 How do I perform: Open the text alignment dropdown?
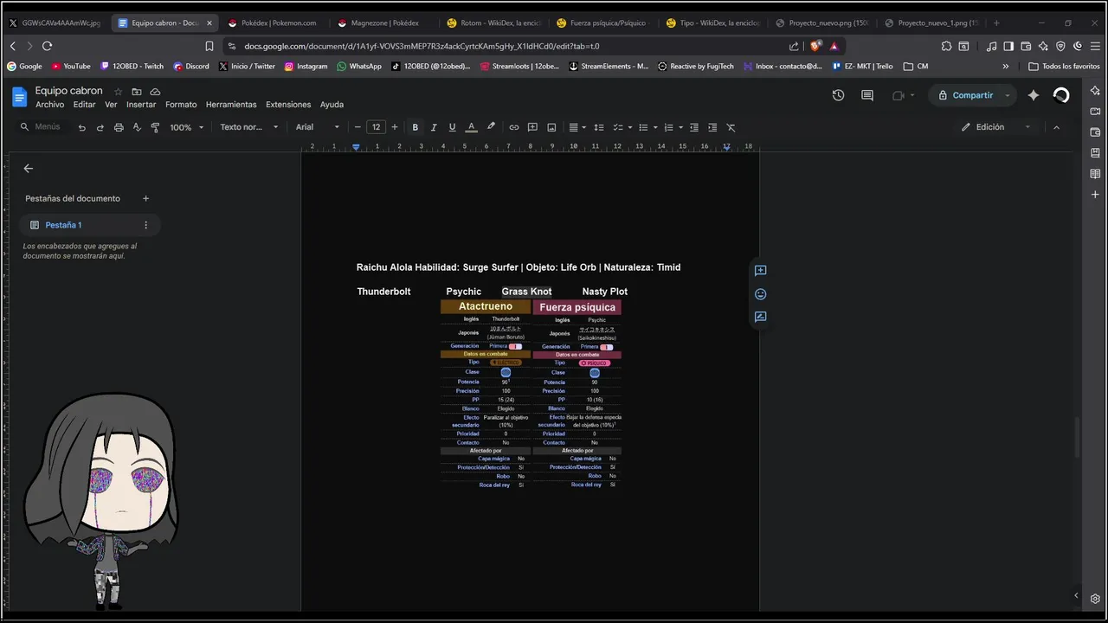pyautogui.click(x=577, y=127)
